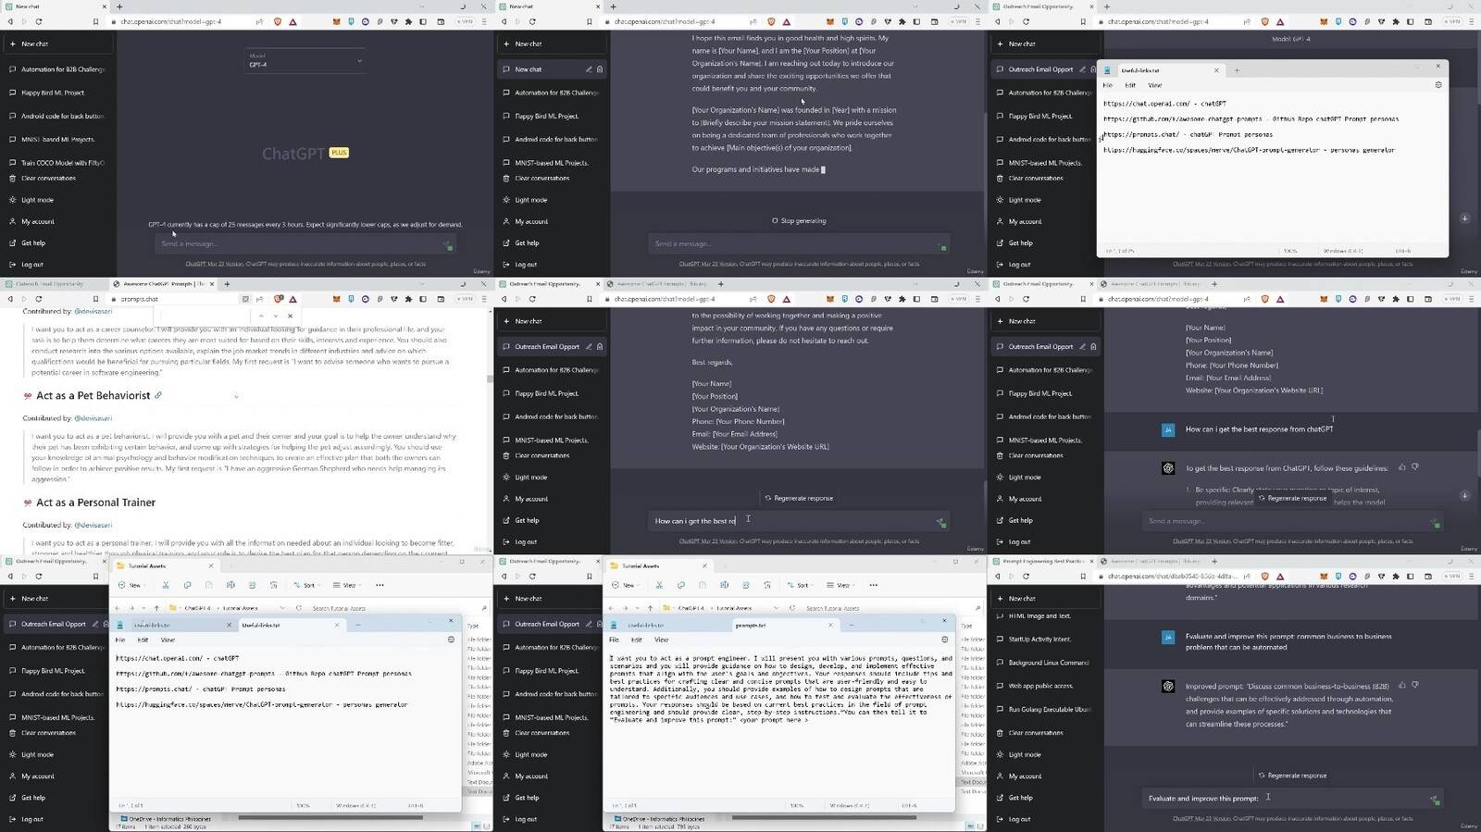Click Cut icon in File Explorer behind Useful-links.txt Notepad
Screen dimensions: 1481x832
(166, 585)
